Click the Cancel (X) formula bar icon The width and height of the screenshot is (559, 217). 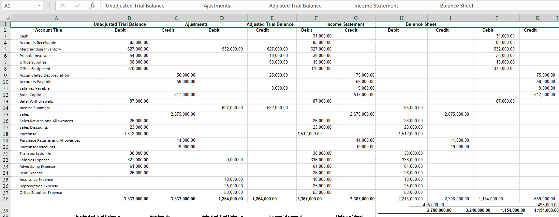pyautogui.click(x=63, y=6)
